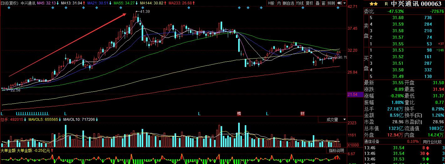Jump to the latest bar with the arrow-to-end icon
This screenshot has width=445, height=164.
(x=339, y=3)
